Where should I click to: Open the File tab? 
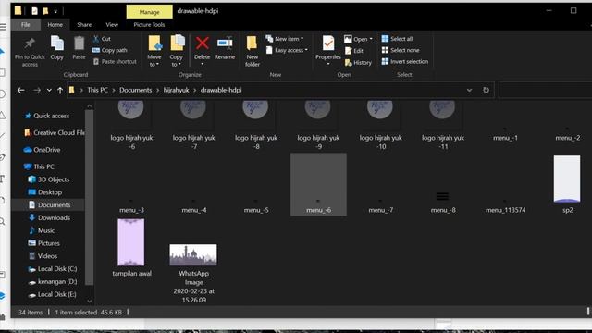(x=26, y=25)
